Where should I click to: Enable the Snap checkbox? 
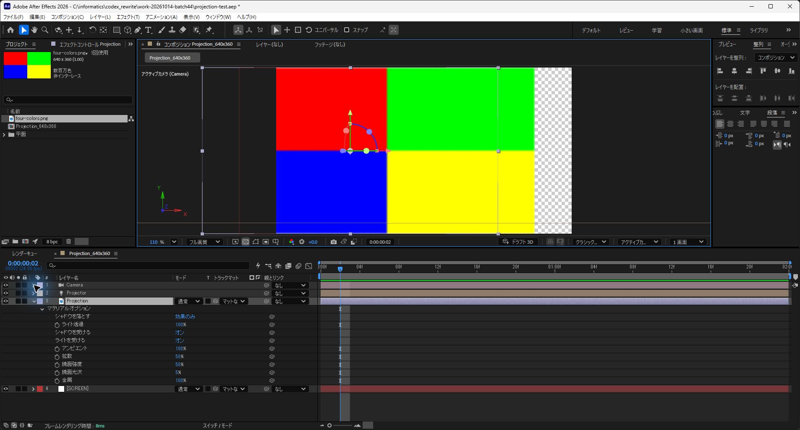pos(347,30)
